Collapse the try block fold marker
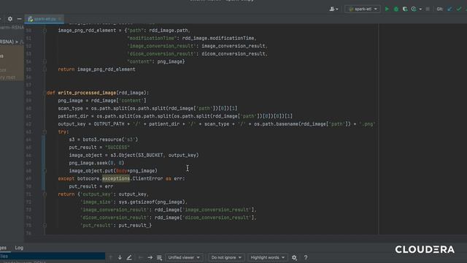Viewport: 467px width, 263px height. pos(45,131)
